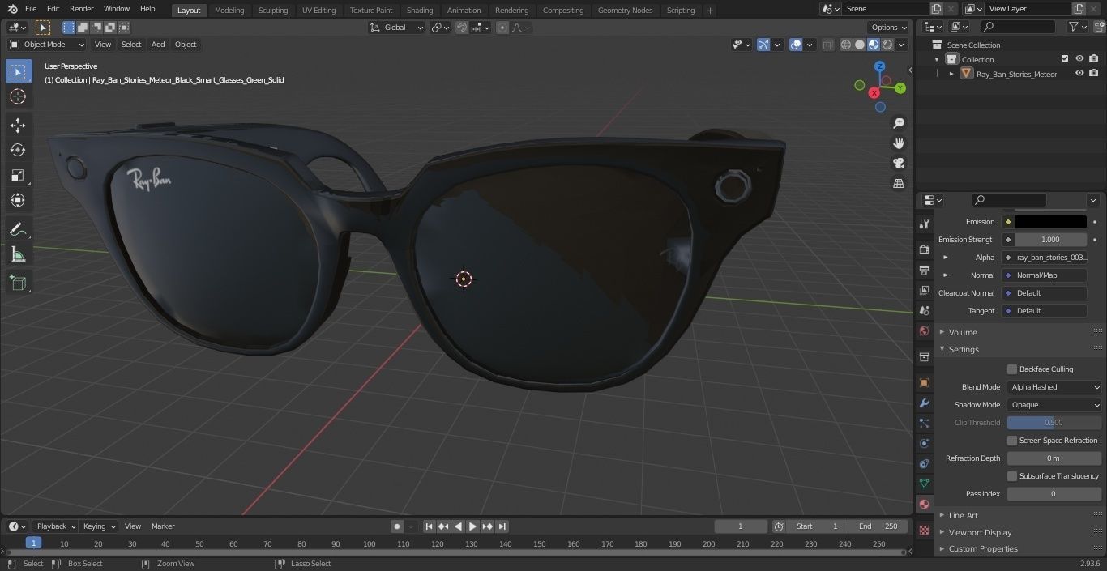
Task: Open the Shadow Mode Opaque dropdown
Action: pos(1054,405)
